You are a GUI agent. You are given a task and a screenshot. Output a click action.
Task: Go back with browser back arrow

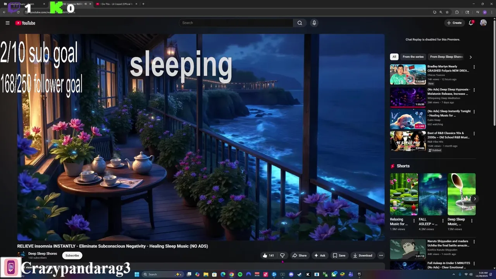pyautogui.click(x=4, y=12)
